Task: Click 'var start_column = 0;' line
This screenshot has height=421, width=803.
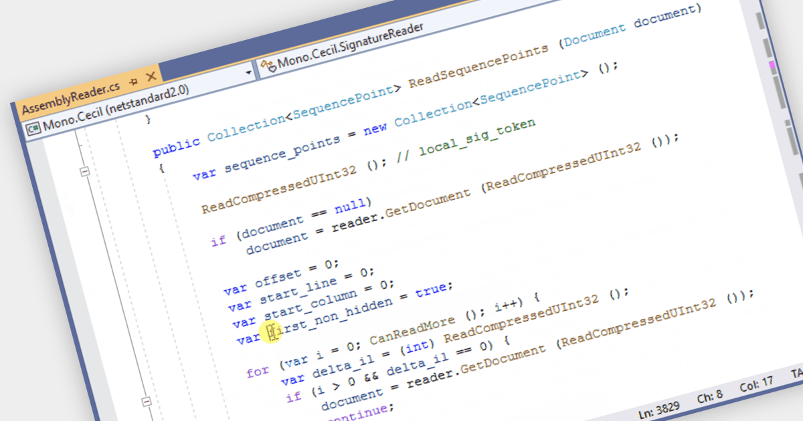Action: point(313,304)
